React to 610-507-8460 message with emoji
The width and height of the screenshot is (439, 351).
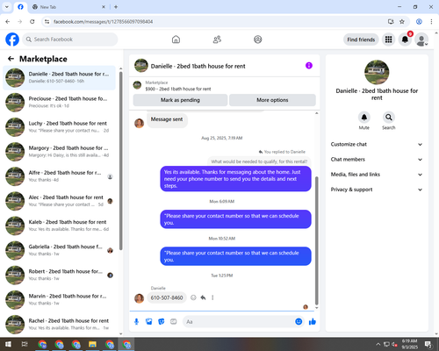pyautogui.click(x=193, y=297)
